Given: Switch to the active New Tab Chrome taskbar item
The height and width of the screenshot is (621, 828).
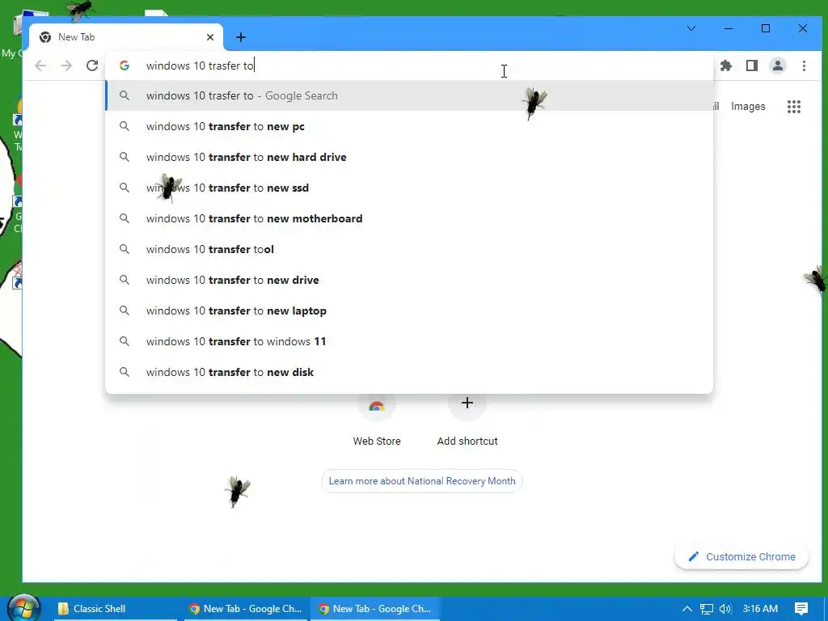Looking at the screenshot, I should click(375, 608).
